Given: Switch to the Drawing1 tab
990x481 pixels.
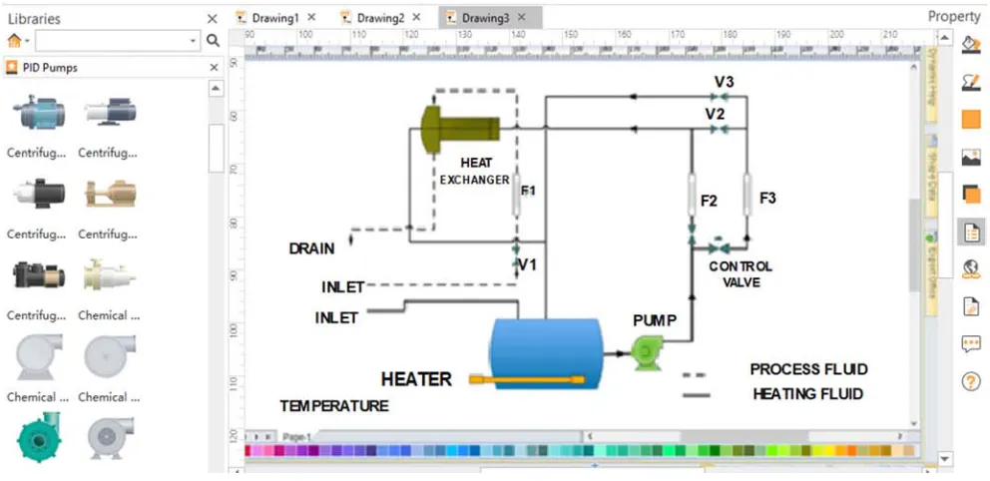Looking at the screenshot, I should pos(275,18).
